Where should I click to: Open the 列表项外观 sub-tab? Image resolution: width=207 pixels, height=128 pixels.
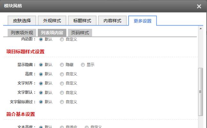[22, 33]
